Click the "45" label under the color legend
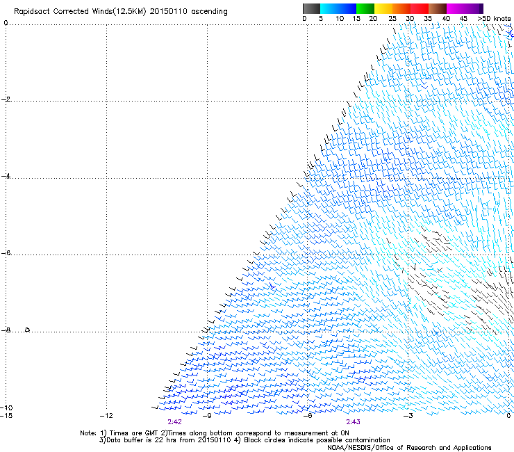Image resolution: width=514 pixels, height=452 pixels. [x=463, y=19]
